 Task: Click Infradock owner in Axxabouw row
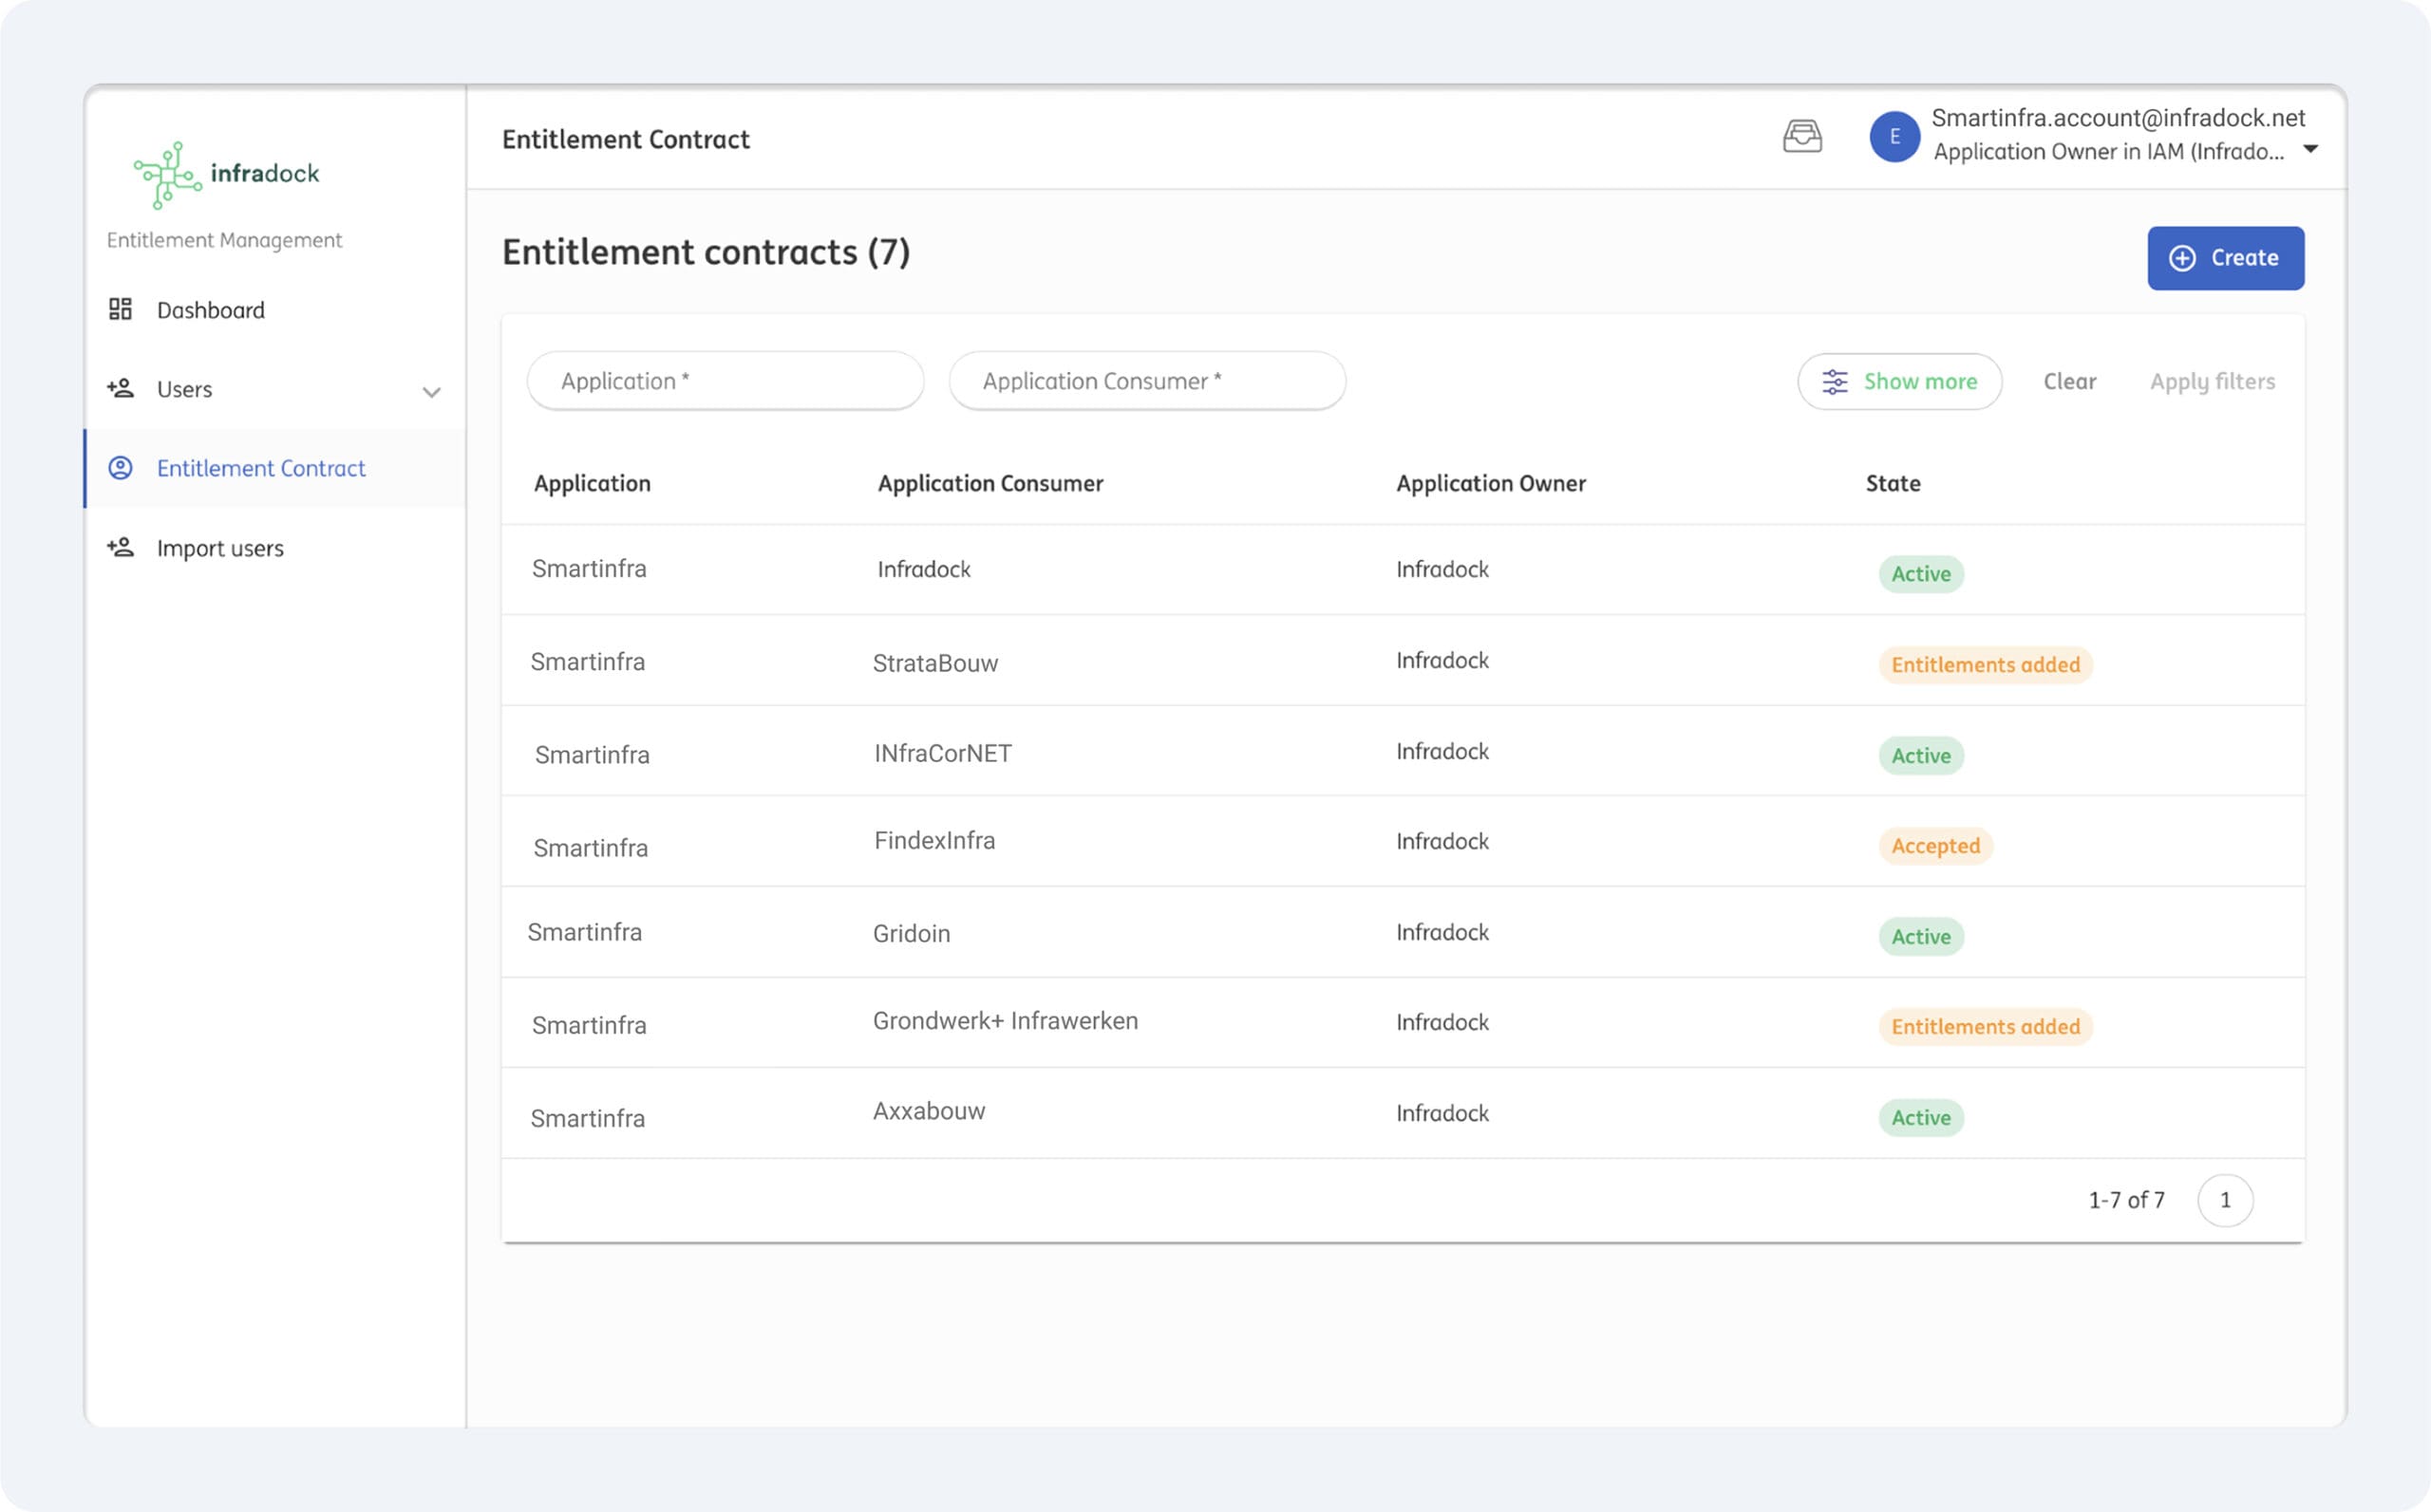pos(1442,1113)
